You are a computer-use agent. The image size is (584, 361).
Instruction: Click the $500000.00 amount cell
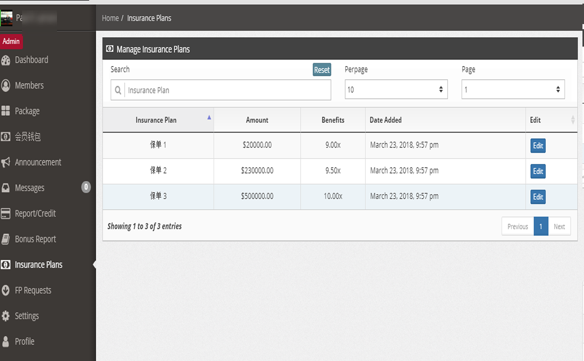click(257, 196)
